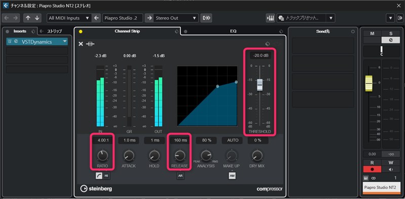Image resolution: width=405 pixels, height=199 pixels.
Task: Click the output routing right-arrow icon
Action: point(149,18)
